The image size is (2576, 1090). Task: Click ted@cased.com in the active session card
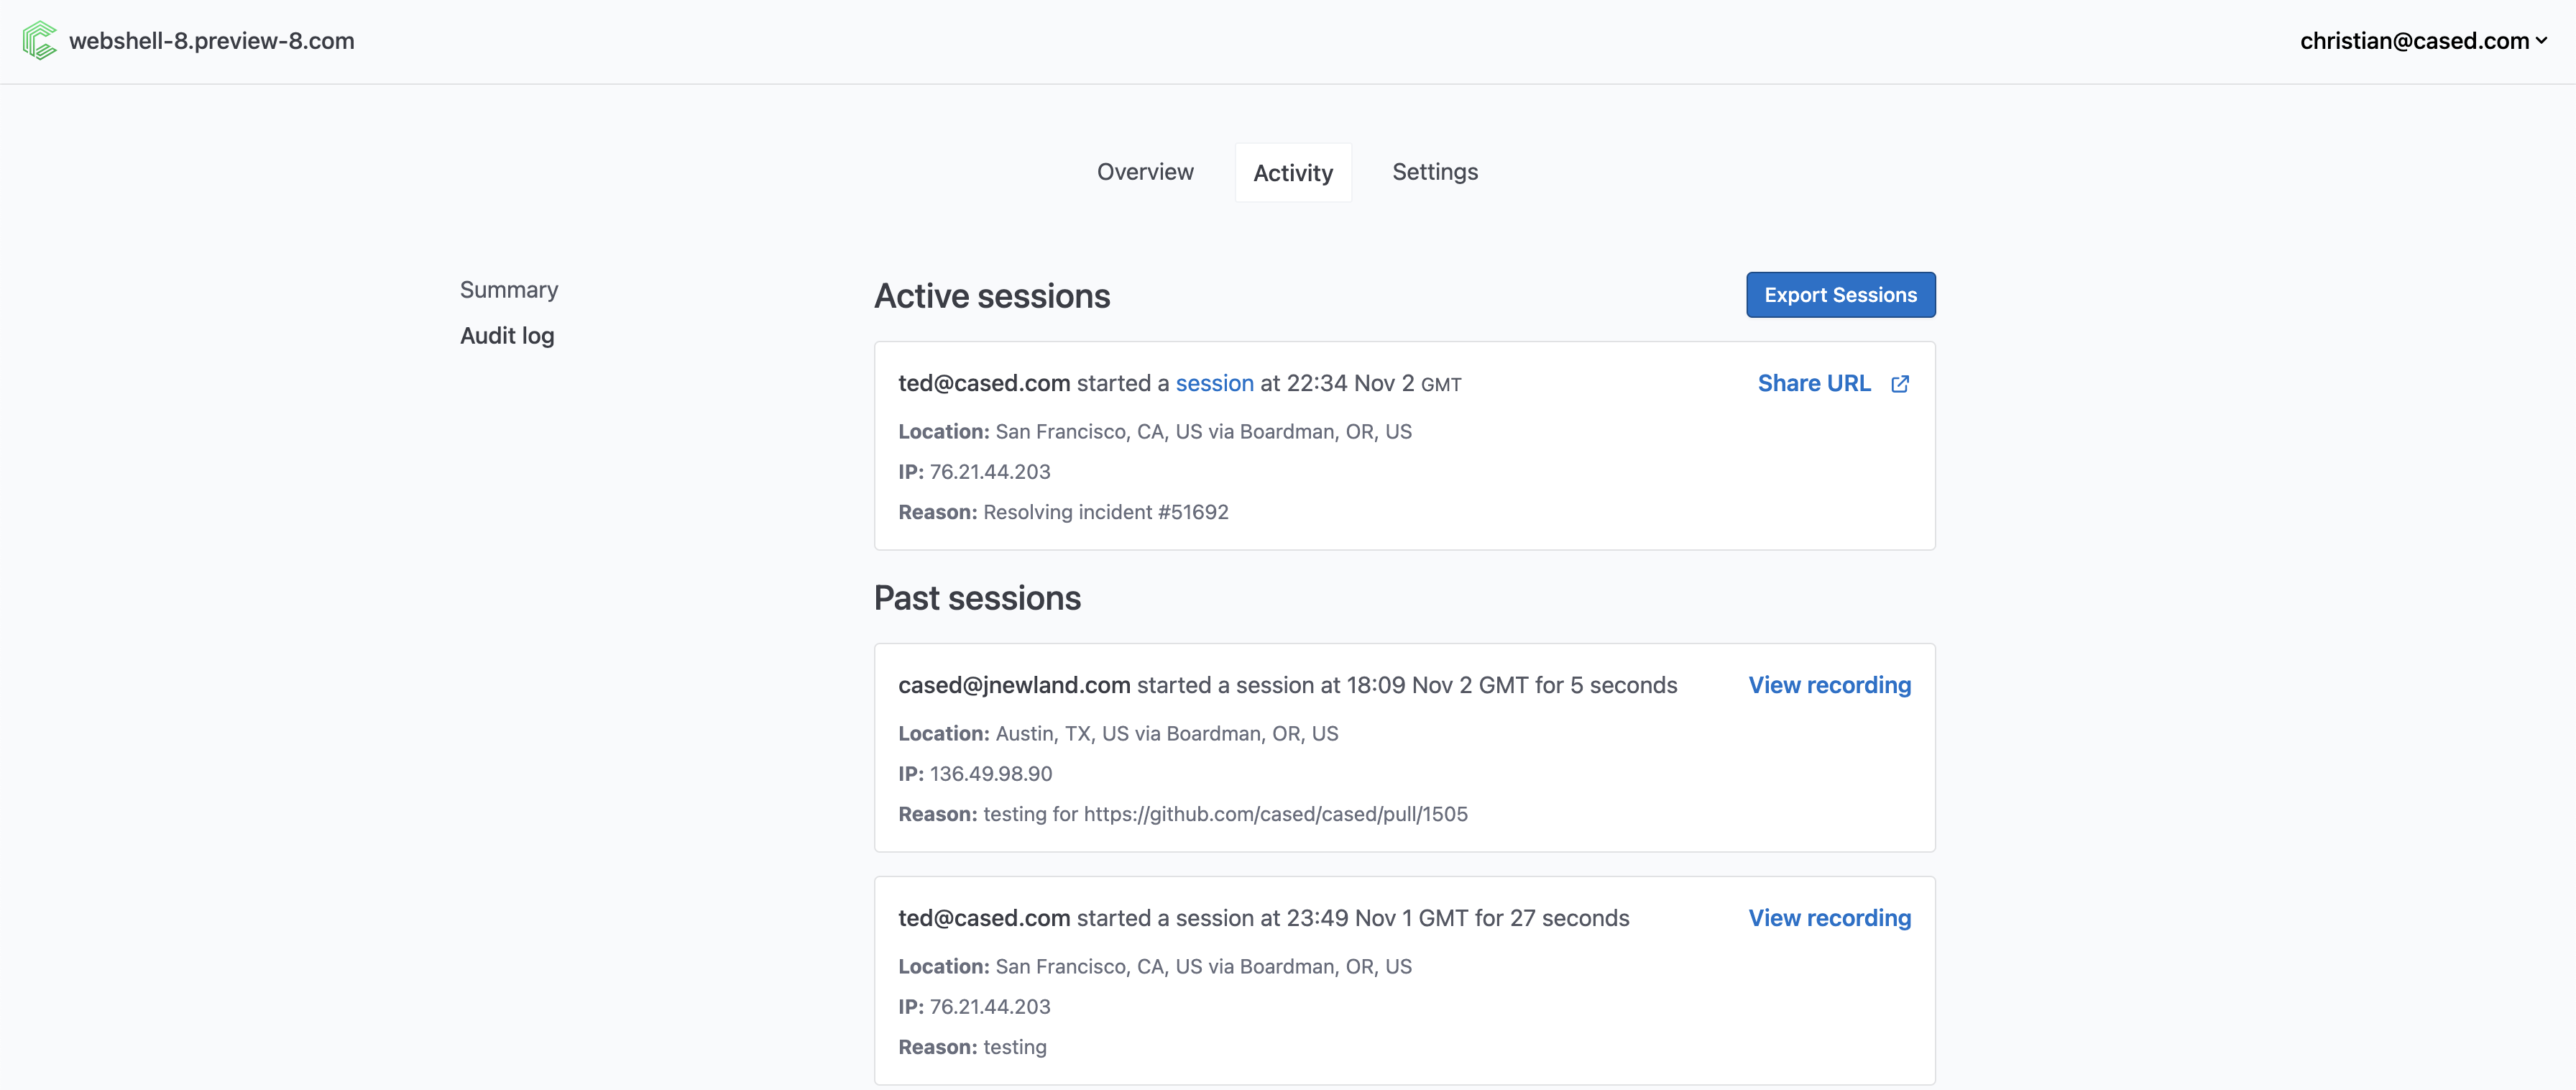(x=983, y=384)
